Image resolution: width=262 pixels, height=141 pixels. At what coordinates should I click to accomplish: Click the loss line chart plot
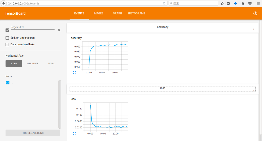click(x=106, y=117)
